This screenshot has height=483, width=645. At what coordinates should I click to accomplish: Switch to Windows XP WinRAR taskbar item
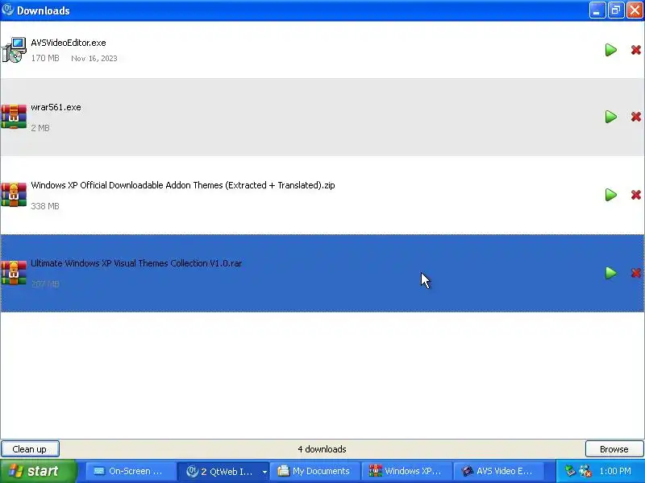(406, 471)
